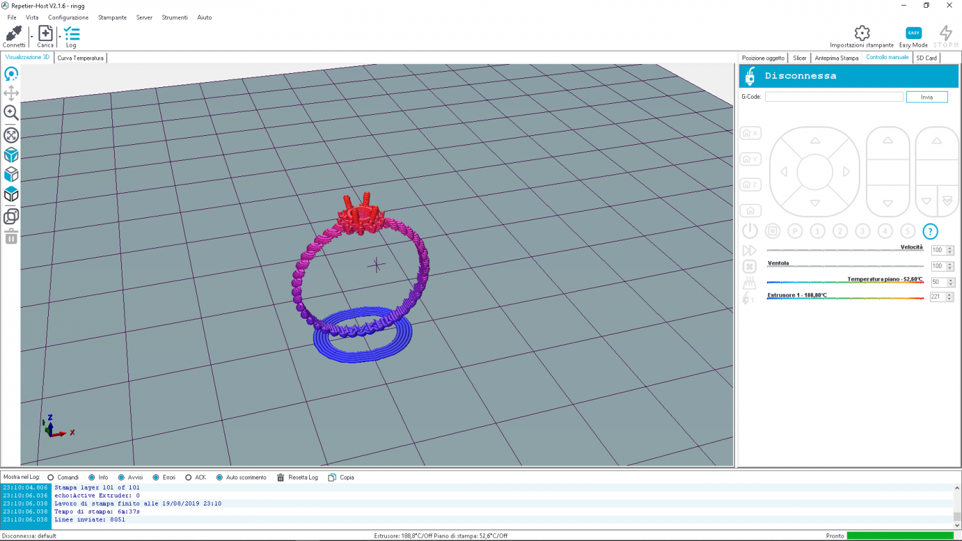Click the Velocità speed slider
The height and width of the screenshot is (541, 962).
(x=844, y=251)
